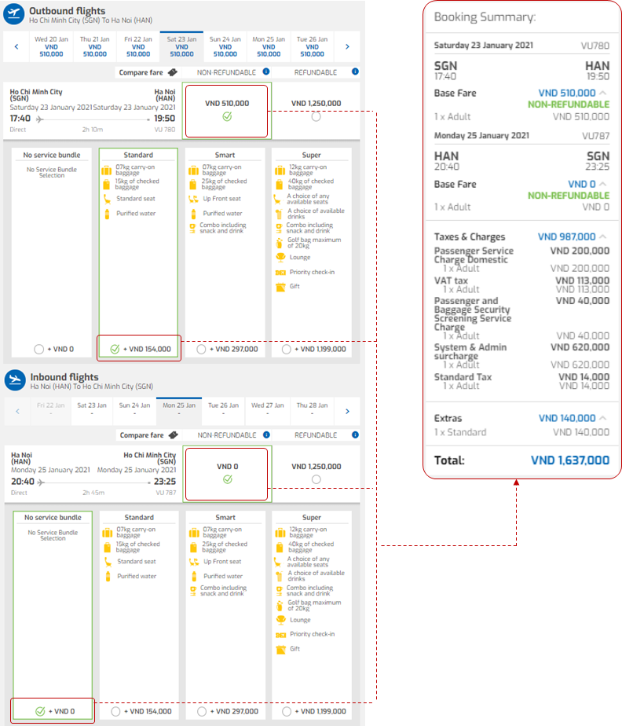Click the Gift icon in inbound Super bundle

click(x=280, y=649)
